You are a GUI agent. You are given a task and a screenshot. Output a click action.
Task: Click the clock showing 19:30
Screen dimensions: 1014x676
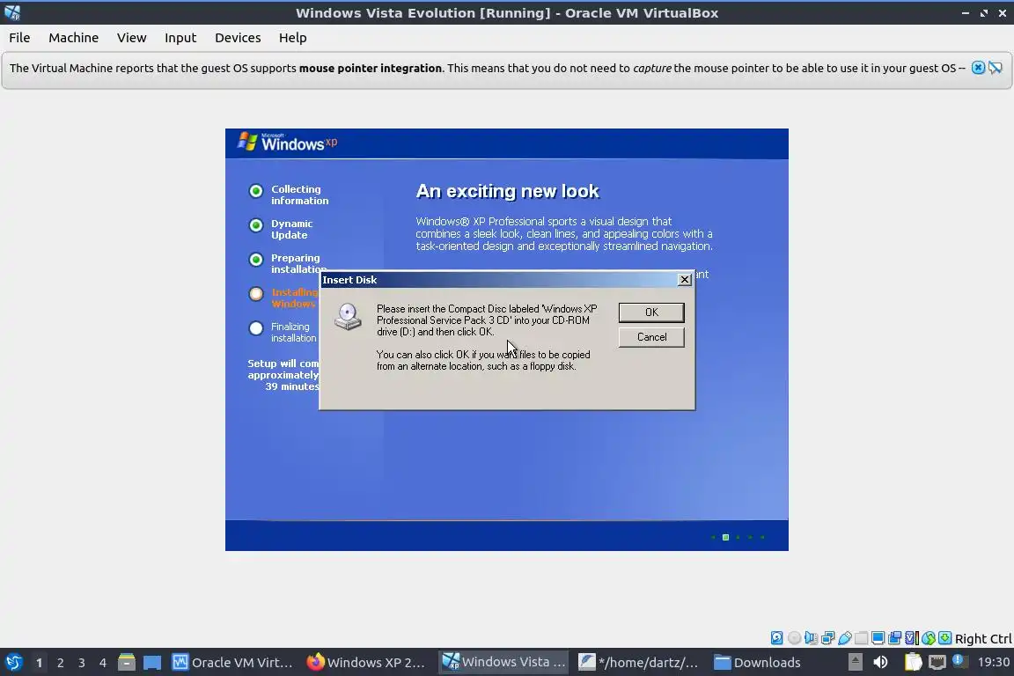993,663
